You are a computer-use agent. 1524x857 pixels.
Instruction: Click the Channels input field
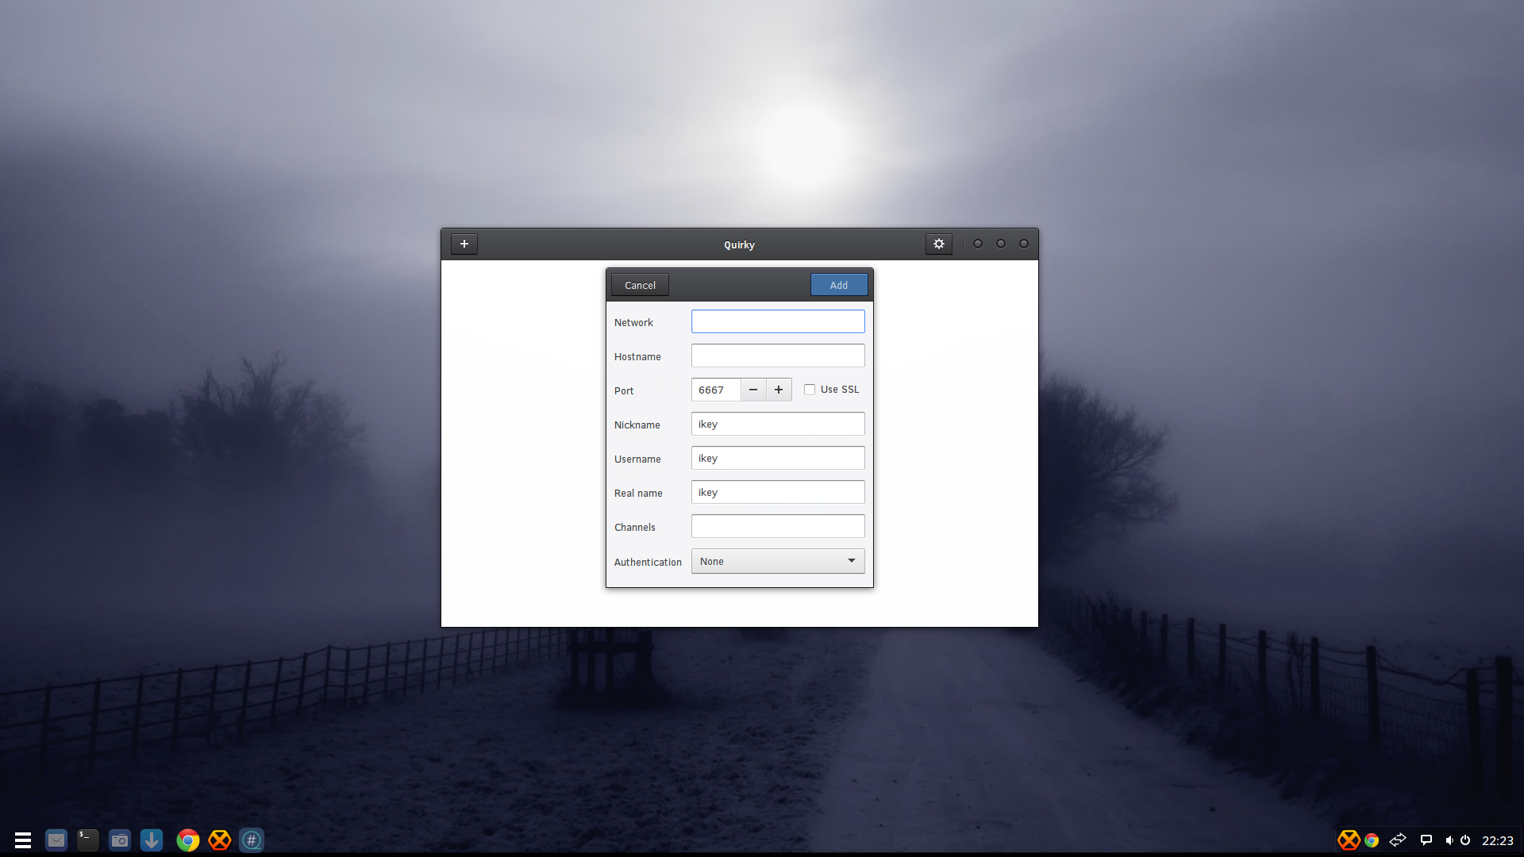pos(778,526)
